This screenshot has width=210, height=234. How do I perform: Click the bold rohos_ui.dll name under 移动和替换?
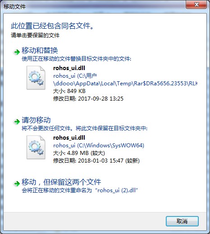[x=69, y=68]
